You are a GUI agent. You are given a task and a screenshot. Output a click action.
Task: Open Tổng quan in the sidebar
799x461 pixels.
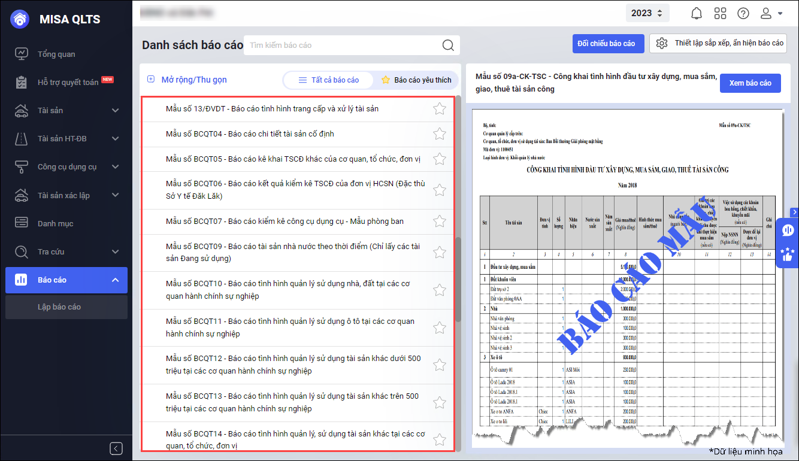(x=56, y=54)
